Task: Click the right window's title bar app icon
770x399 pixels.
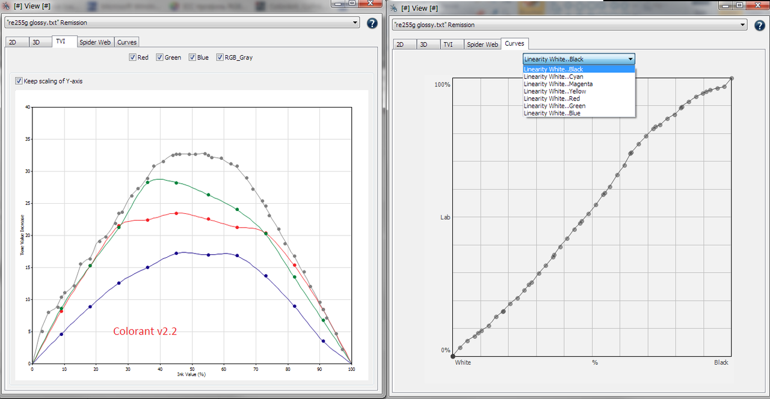Action: pos(394,8)
